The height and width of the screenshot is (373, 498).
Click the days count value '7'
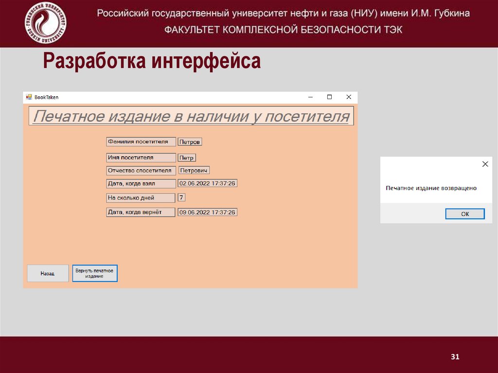[x=181, y=197]
